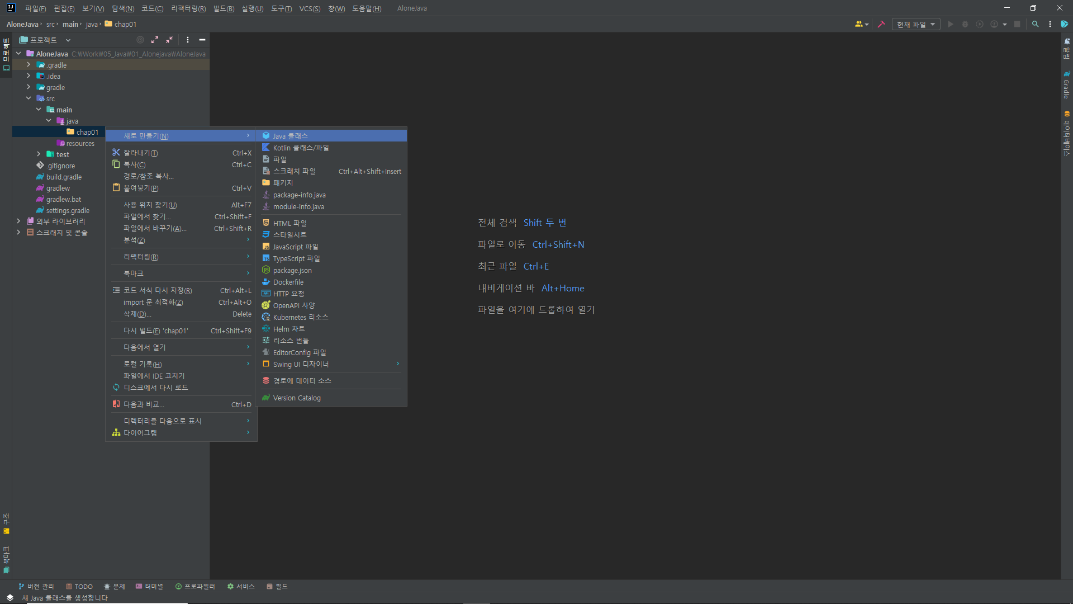Toggle the terminal tool window button

coord(149,586)
